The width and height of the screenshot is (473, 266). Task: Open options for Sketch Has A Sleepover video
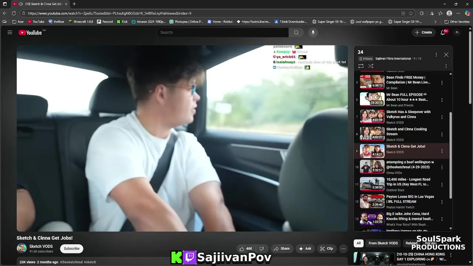(x=442, y=117)
